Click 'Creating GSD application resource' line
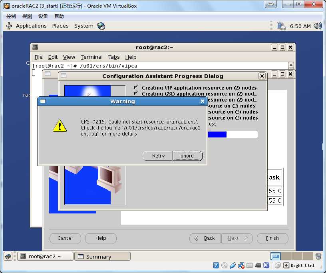The image size is (326, 273). 200,94
